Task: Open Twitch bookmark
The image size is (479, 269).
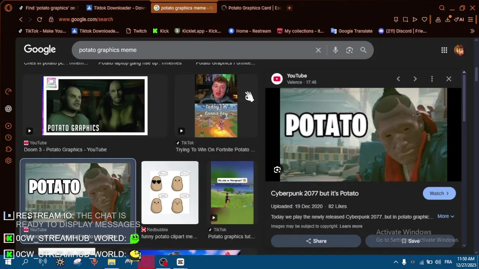Action: 136,31
